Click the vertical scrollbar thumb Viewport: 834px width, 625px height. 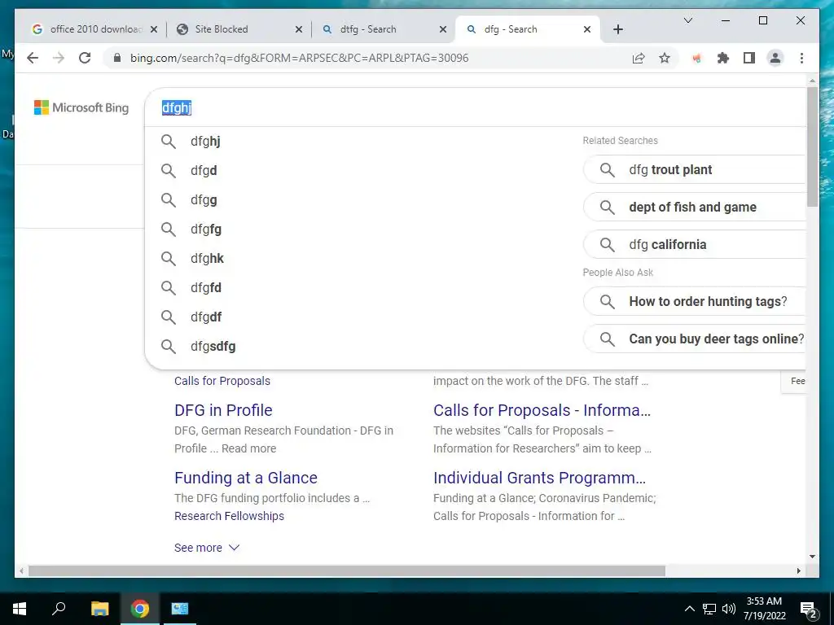(x=812, y=147)
